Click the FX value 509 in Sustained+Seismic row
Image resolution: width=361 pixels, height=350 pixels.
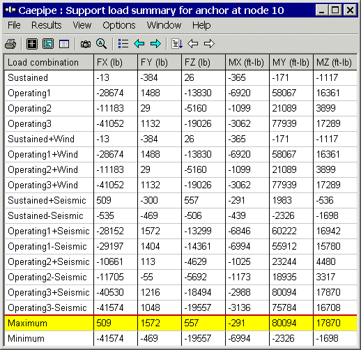click(104, 200)
